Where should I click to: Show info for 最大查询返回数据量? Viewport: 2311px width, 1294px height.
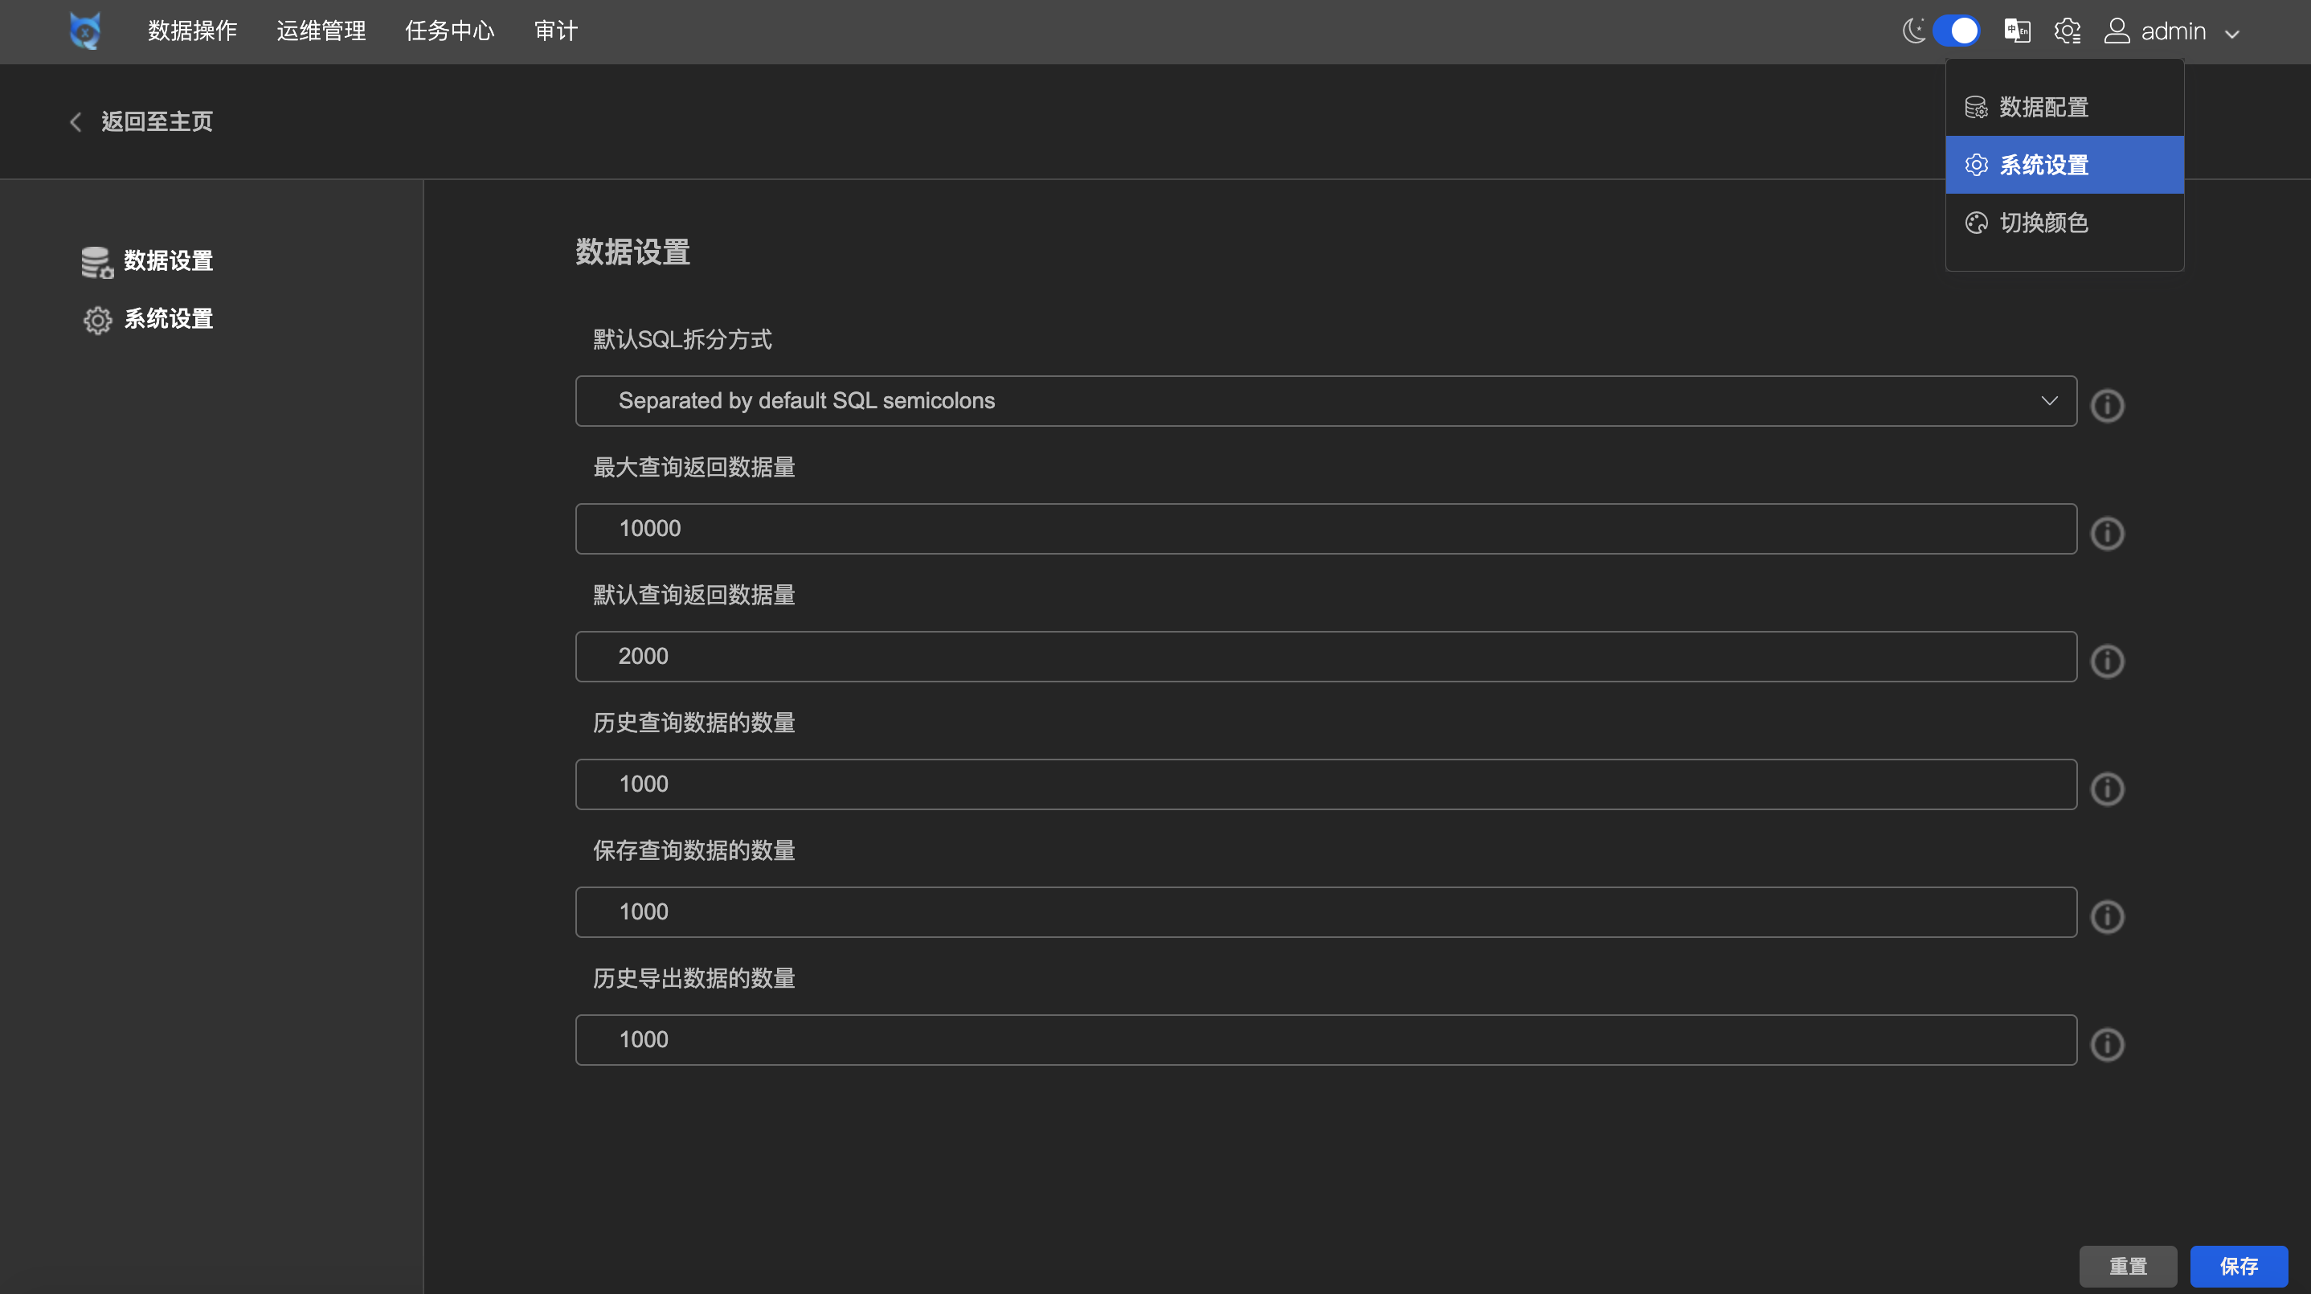click(2106, 533)
